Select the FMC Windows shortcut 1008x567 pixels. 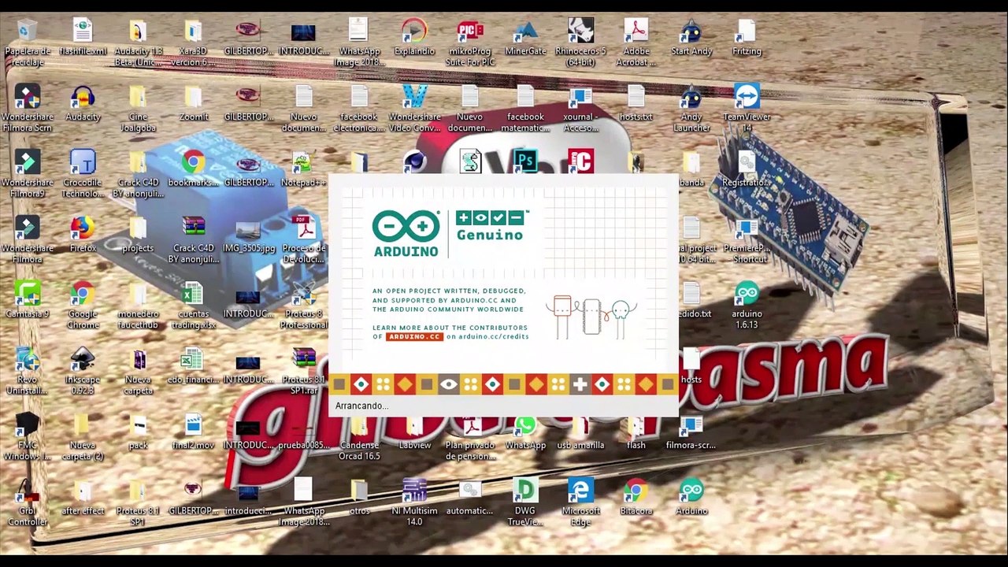click(28, 437)
